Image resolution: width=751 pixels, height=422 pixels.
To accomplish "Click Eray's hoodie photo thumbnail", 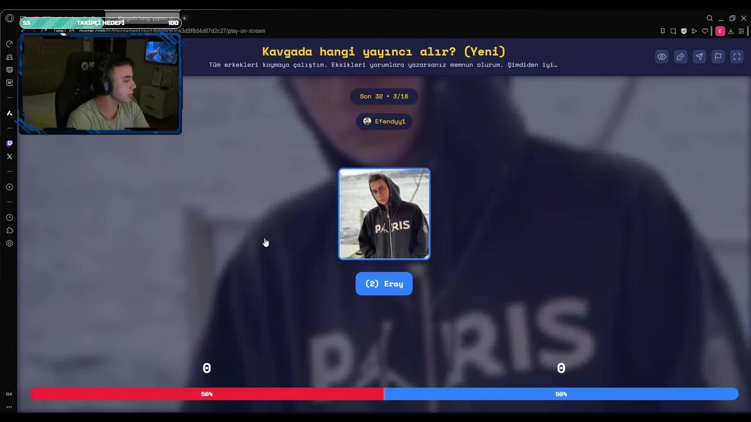I will [384, 214].
